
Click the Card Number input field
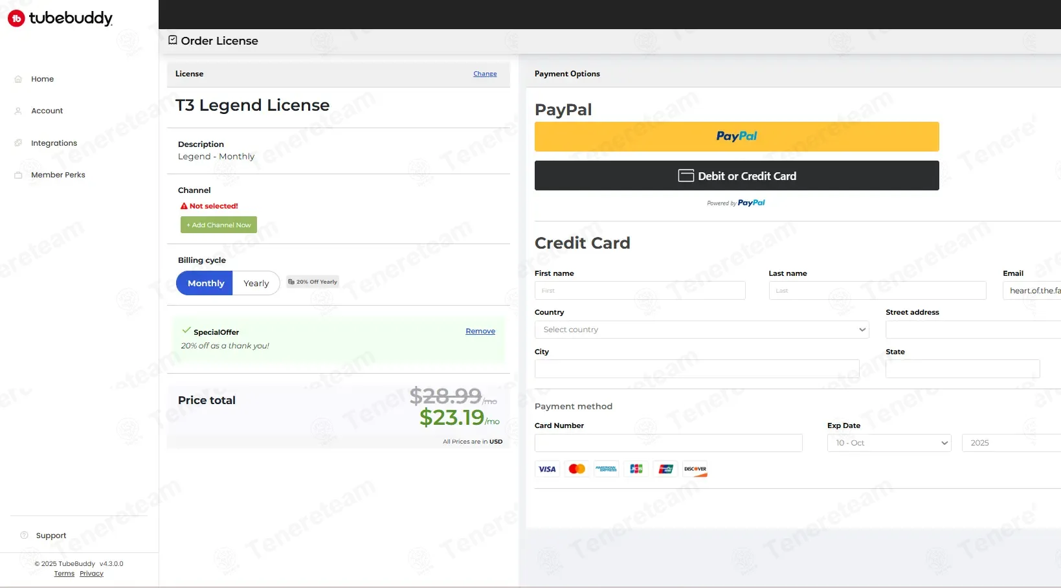[669, 443]
